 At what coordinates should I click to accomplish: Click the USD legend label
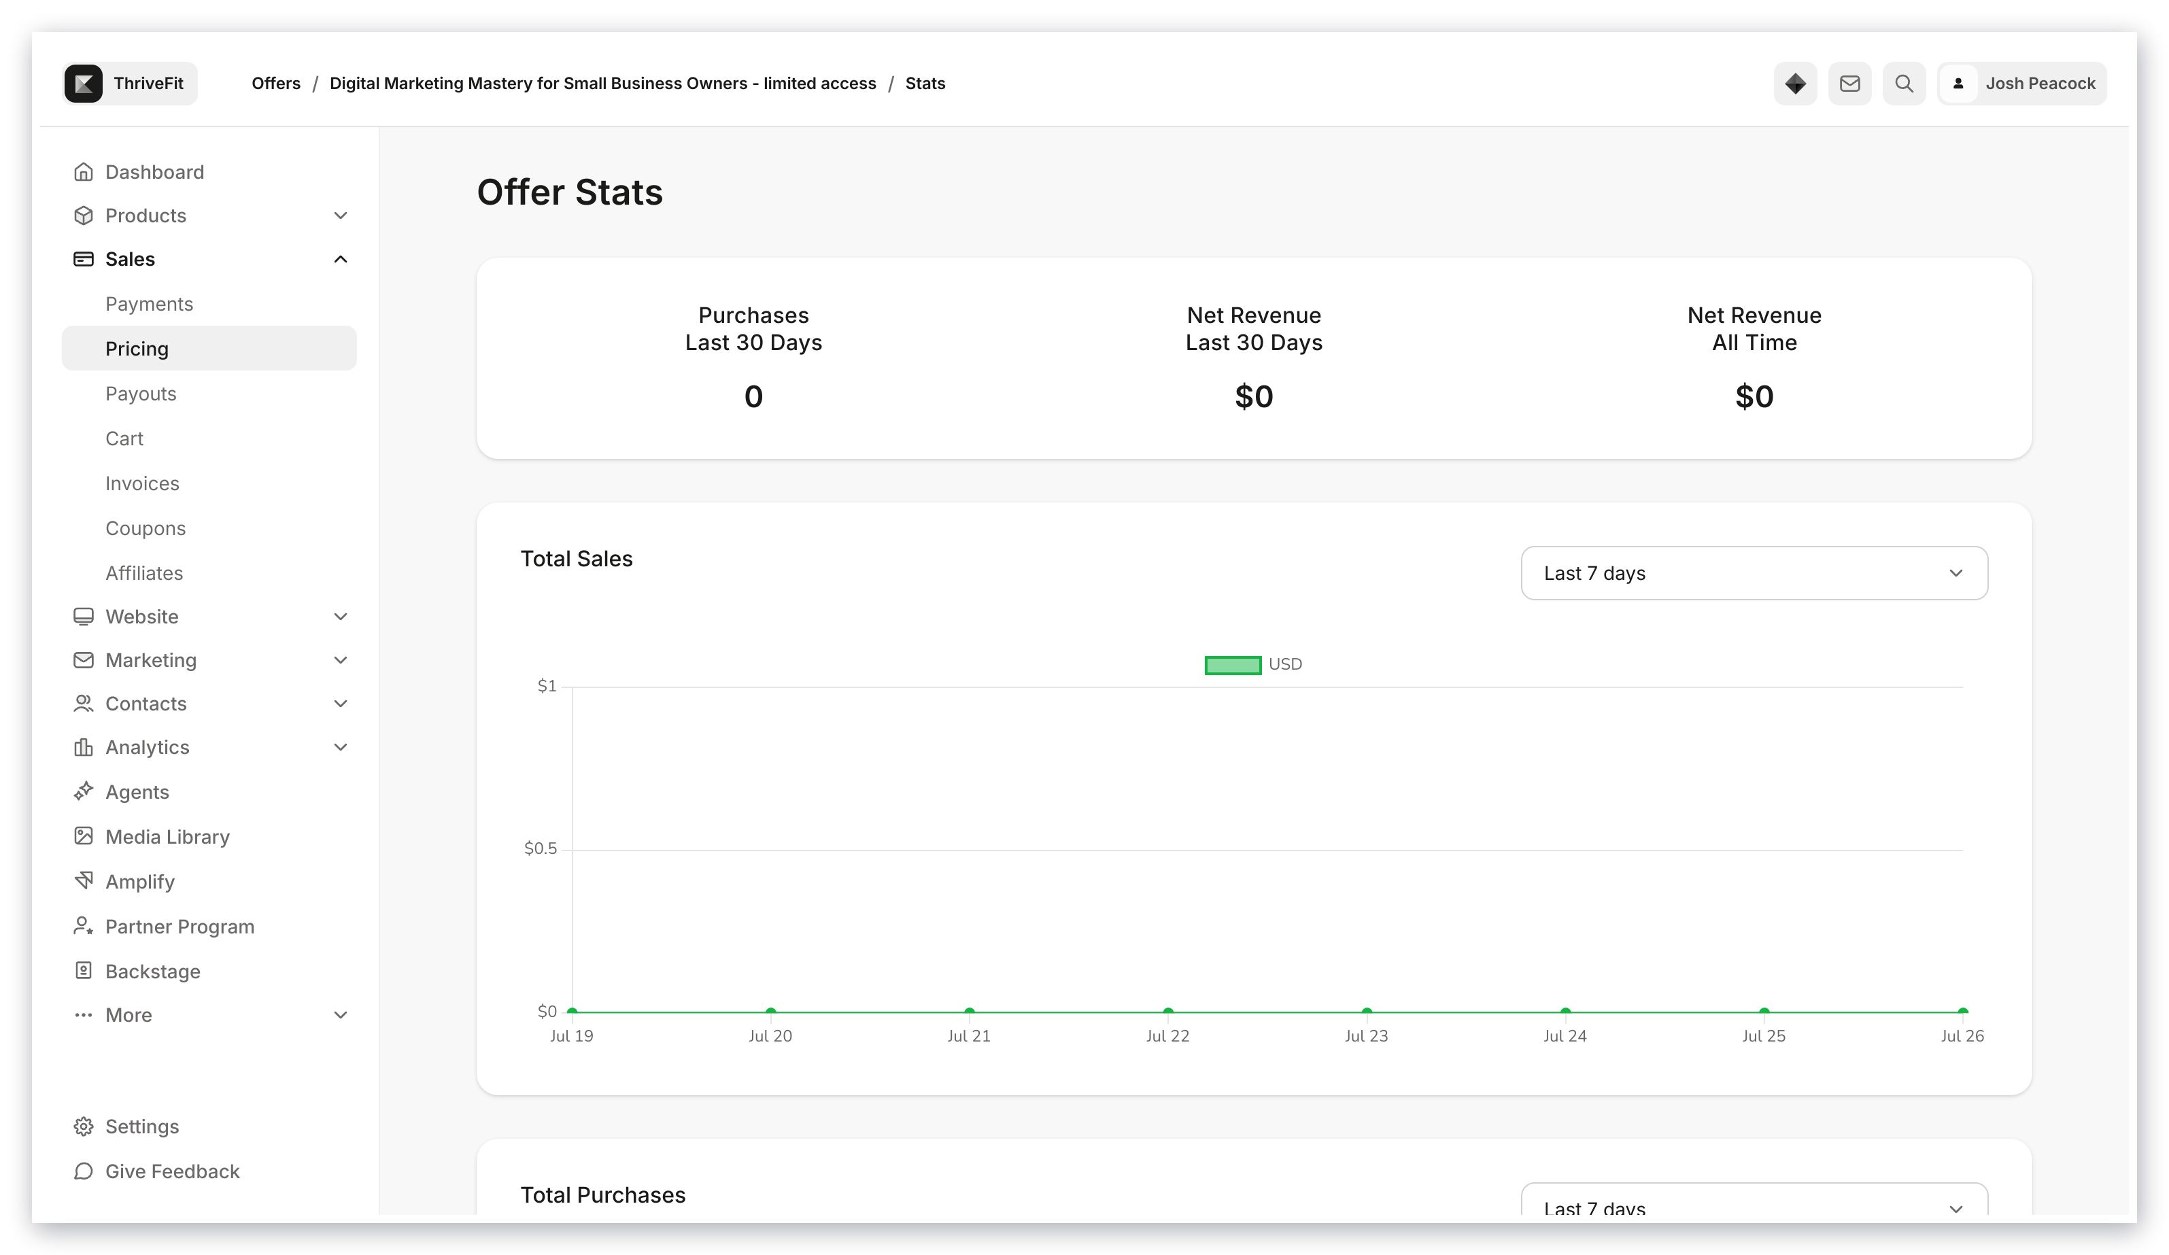[x=1285, y=664]
